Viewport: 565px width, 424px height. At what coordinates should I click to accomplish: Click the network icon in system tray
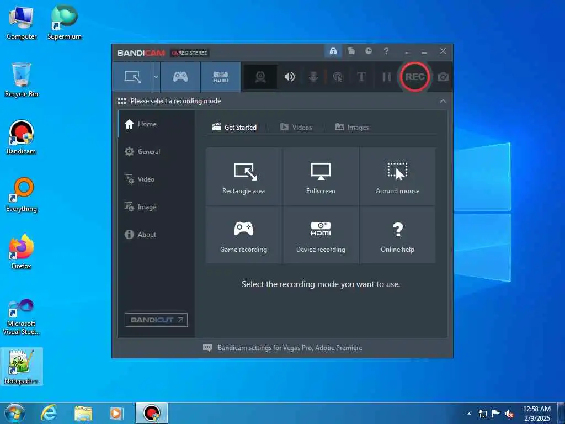click(482, 414)
